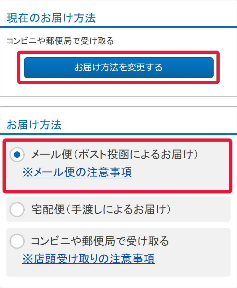This screenshot has height=288, width=237.
Task: Click the ※ mark of 店頭受け取りの注意事項
Action: click(27, 259)
